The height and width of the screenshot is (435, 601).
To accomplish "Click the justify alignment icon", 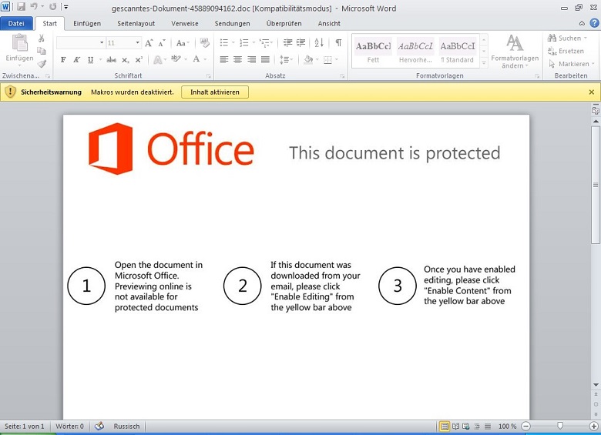I will 265,60.
